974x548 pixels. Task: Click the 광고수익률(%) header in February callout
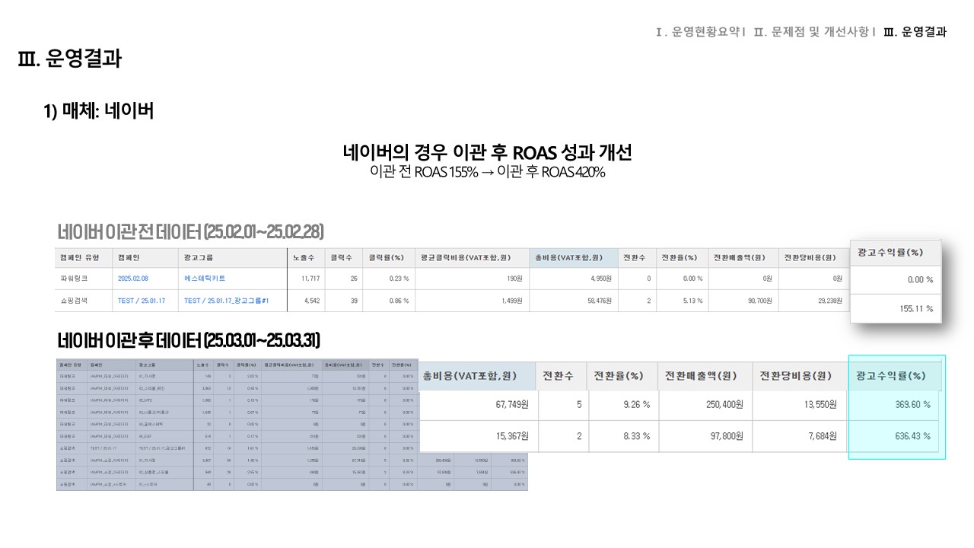890,252
